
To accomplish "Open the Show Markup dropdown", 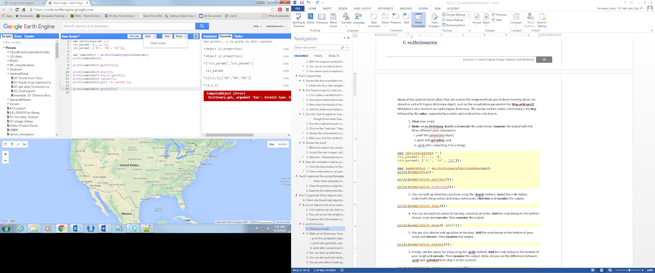I will (x=454, y=20).
